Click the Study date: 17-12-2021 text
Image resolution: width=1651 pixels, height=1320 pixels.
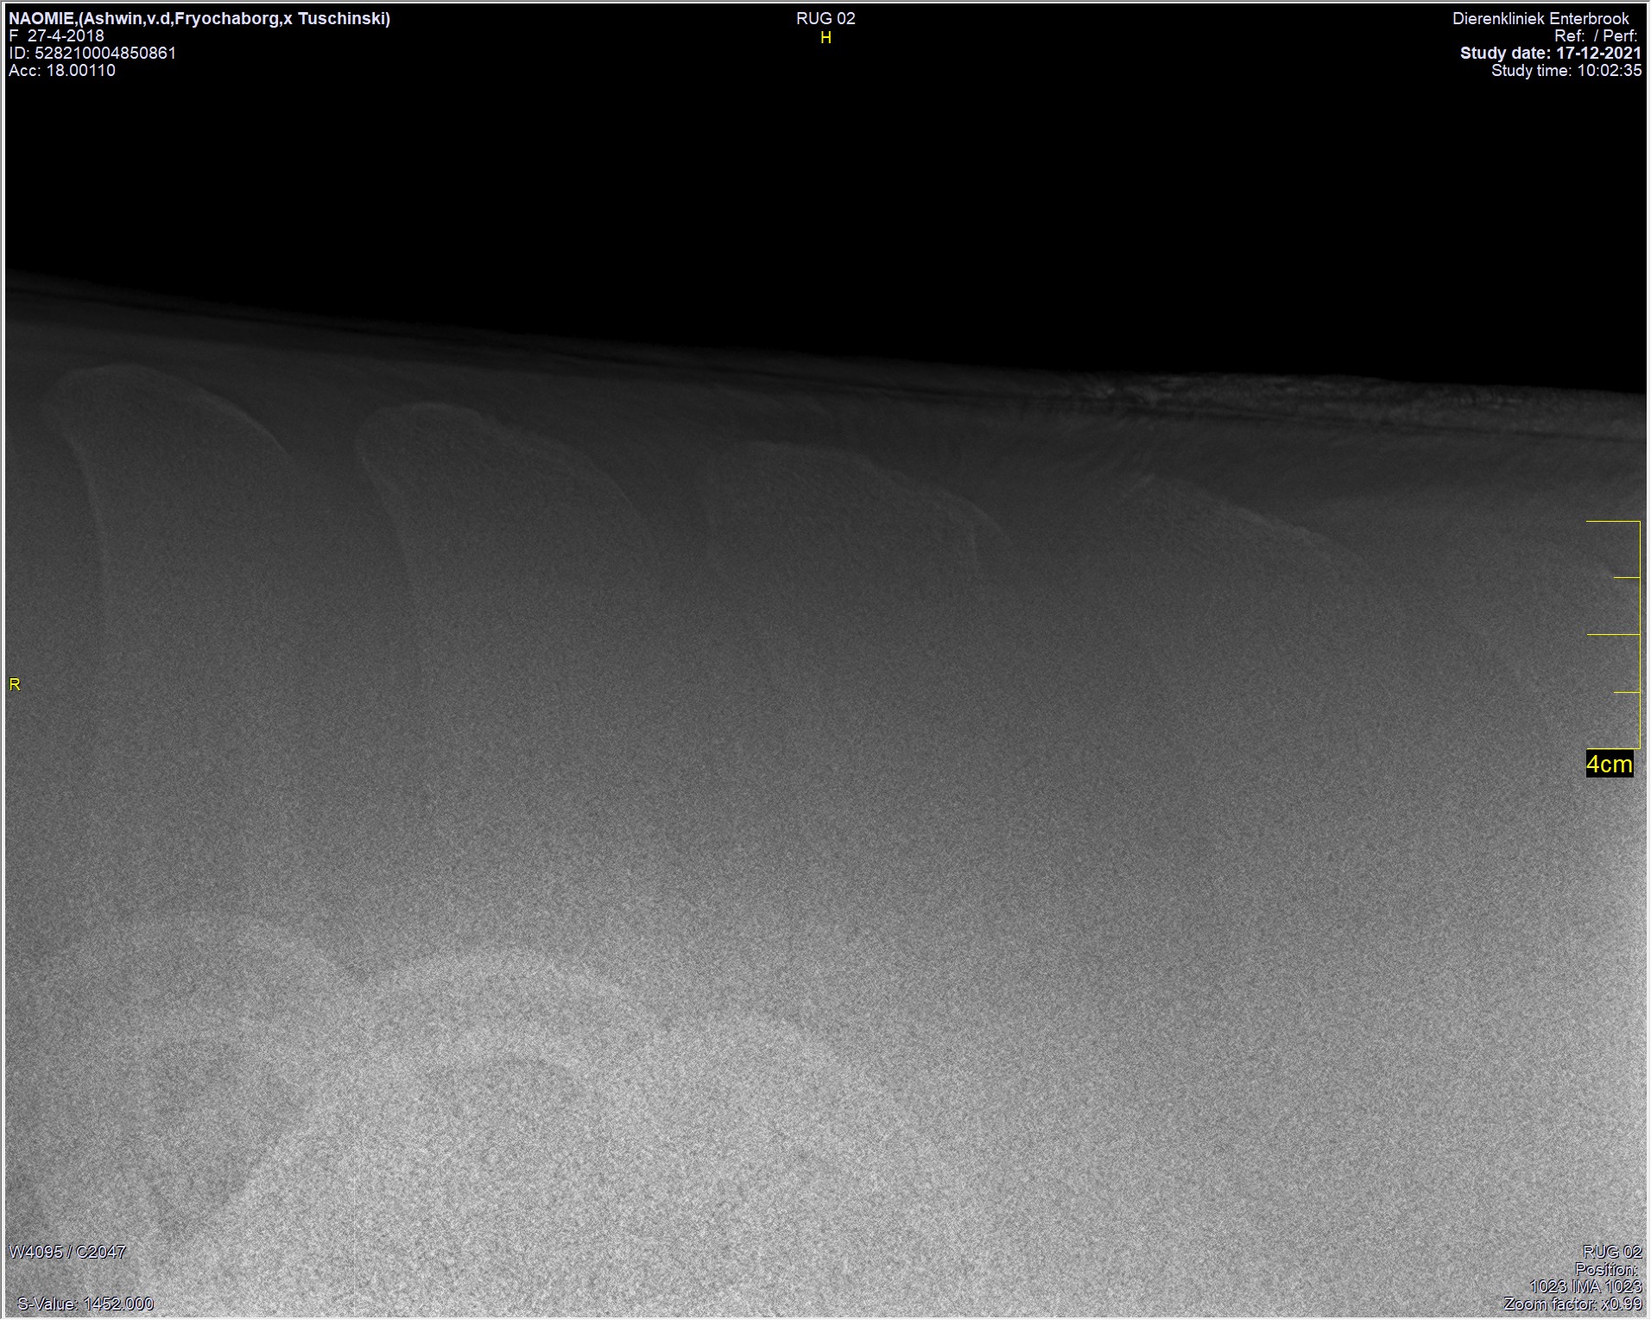pos(1551,53)
